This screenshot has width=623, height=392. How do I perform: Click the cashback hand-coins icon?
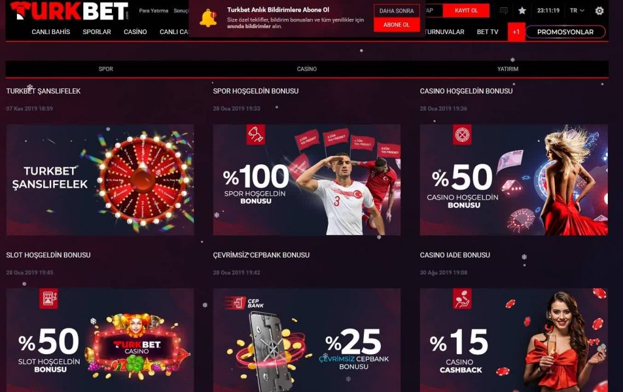[462, 298]
